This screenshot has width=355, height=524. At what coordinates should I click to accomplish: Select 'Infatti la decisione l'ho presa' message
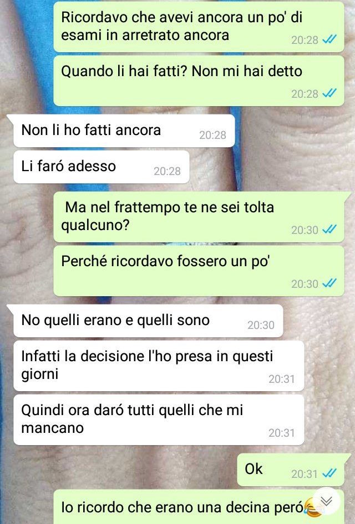tap(159, 366)
